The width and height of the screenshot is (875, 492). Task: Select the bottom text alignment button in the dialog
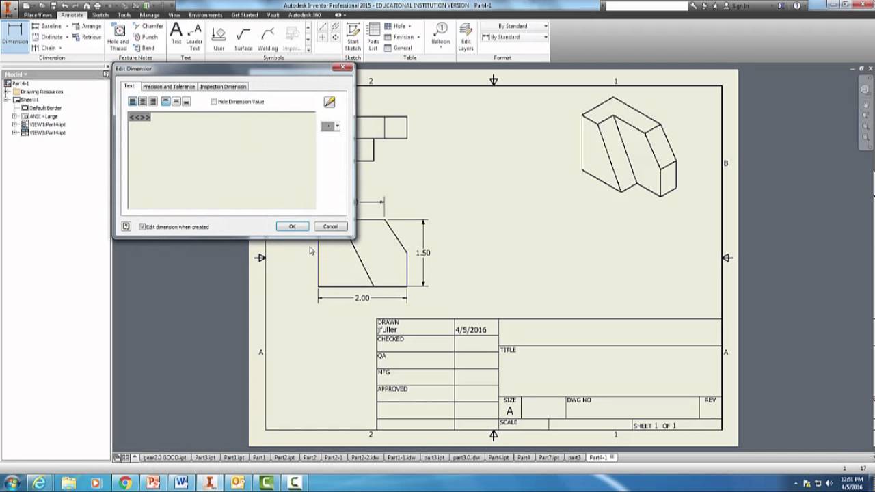click(187, 102)
